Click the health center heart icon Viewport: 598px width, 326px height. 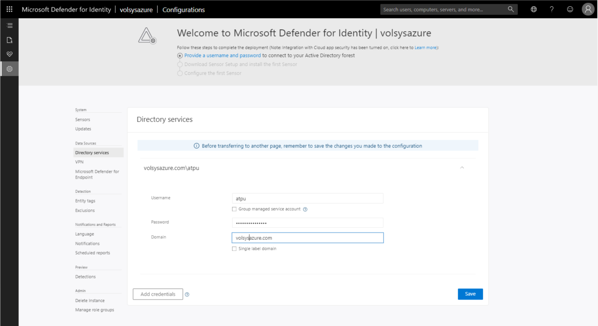[9, 54]
